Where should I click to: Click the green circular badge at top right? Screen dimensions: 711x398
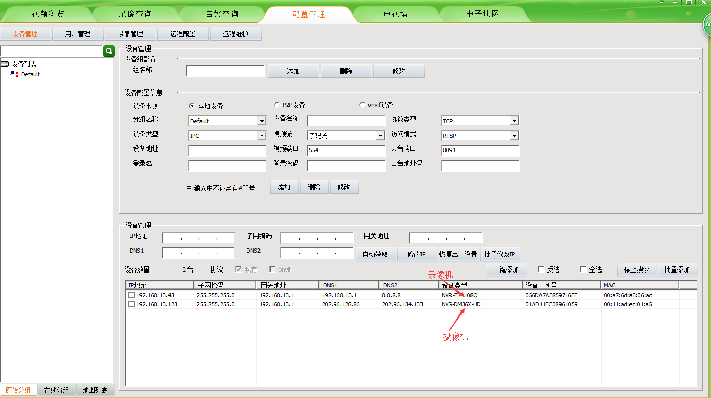pyautogui.click(x=707, y=26)
